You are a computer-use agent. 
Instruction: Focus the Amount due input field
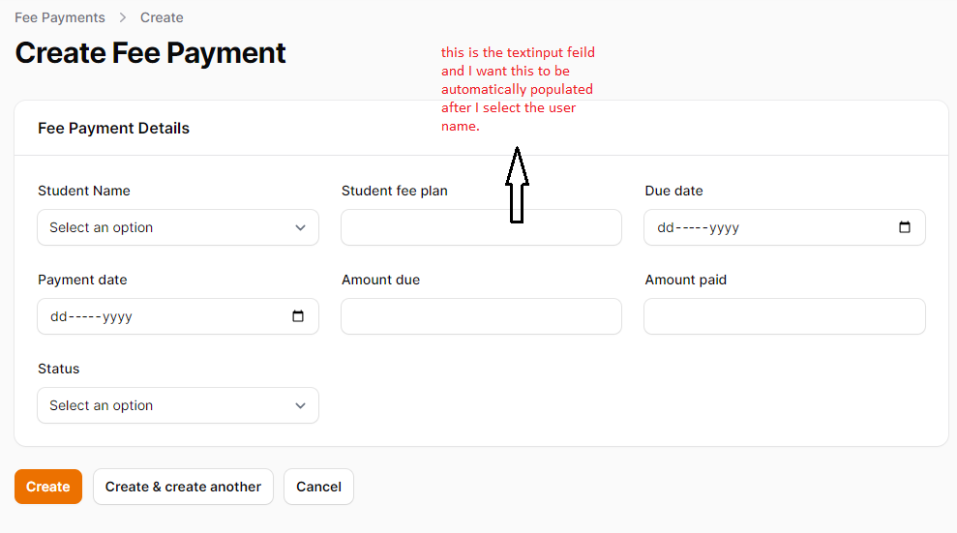pyautogui.click(x=482, y=316)
